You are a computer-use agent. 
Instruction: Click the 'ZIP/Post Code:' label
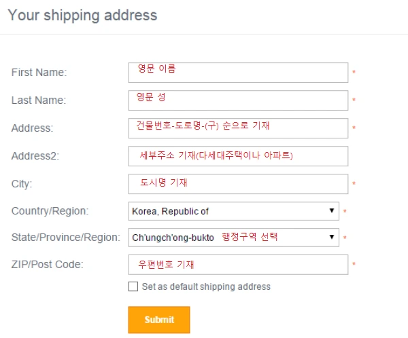pos(47,265)
